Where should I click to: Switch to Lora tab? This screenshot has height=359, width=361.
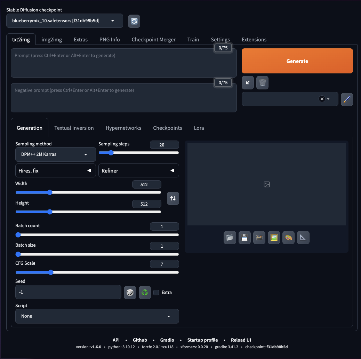[x=199, y=128]
